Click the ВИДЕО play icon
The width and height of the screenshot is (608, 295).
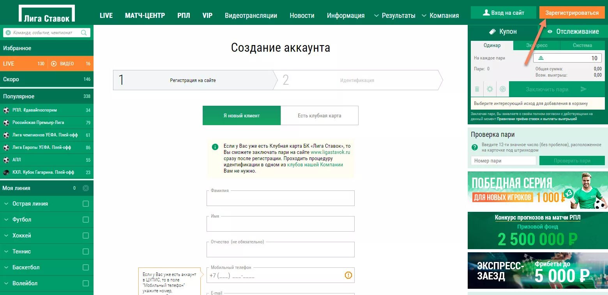[54, 64]
